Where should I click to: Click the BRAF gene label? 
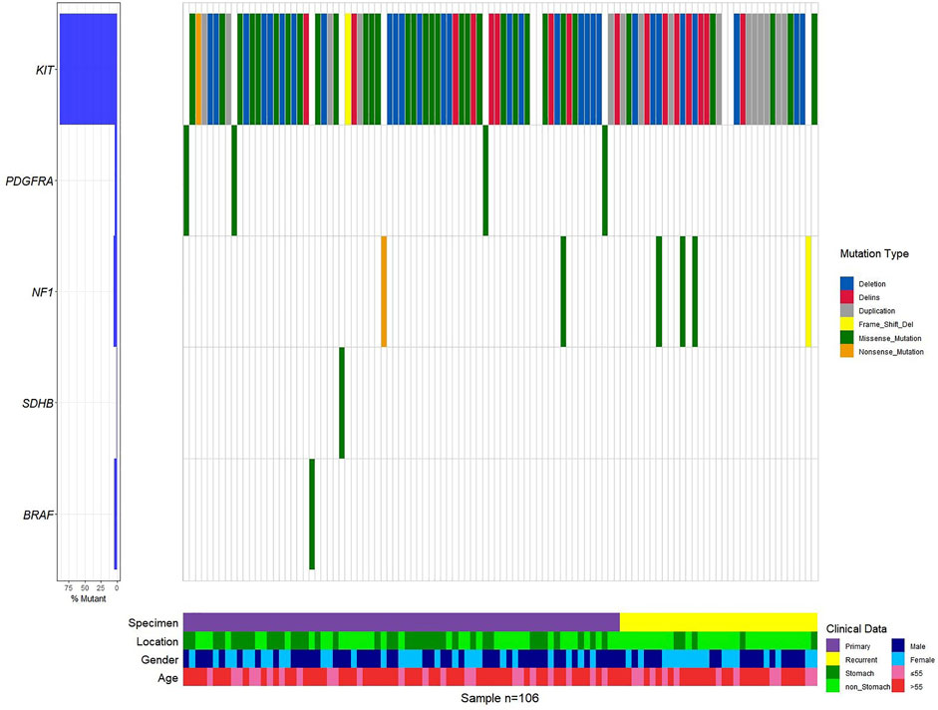click(38, 515)
